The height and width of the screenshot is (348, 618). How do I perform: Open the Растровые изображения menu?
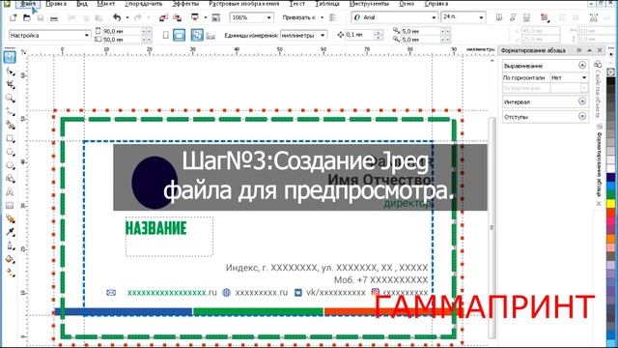(x=244, y=4)
